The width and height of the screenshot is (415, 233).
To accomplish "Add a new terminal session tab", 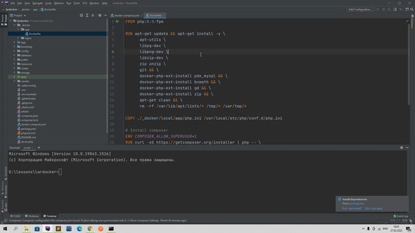I will (39, 148).
